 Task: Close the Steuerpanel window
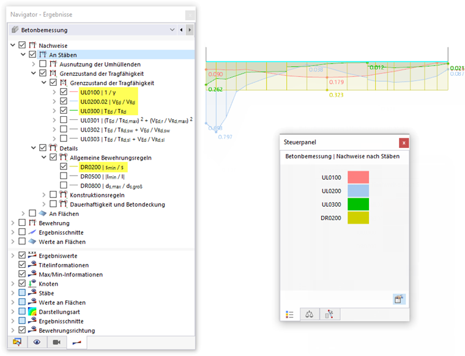[404, 143]
